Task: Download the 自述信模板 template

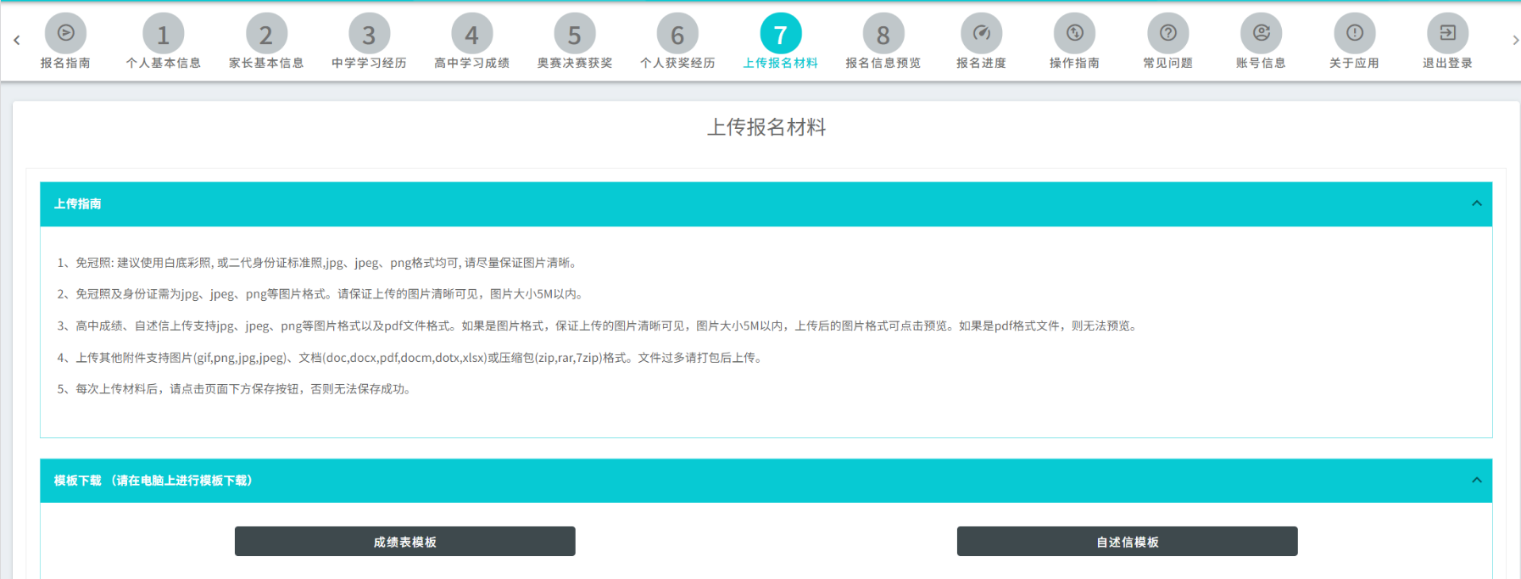Action: 1127,542
